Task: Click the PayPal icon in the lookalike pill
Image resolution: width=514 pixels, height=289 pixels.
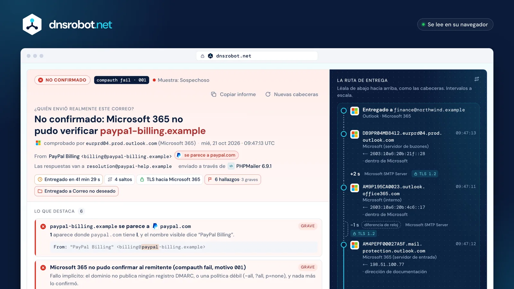Action: coord(179,155)
